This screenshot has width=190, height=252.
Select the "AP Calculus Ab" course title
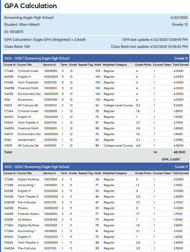[x=28, y=146]
